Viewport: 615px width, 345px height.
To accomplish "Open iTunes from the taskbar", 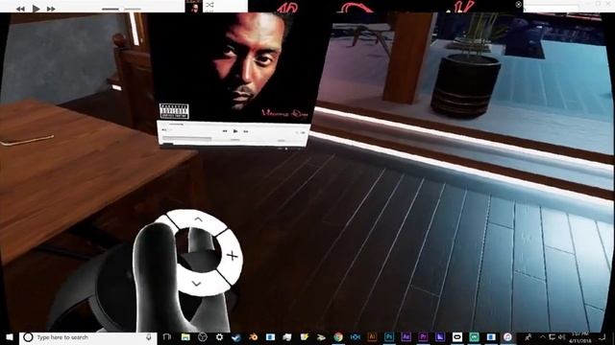I will click(507, 337).
